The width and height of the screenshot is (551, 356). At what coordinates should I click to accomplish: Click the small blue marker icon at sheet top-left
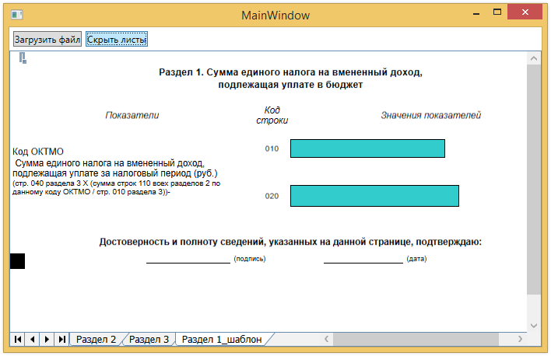23,58
